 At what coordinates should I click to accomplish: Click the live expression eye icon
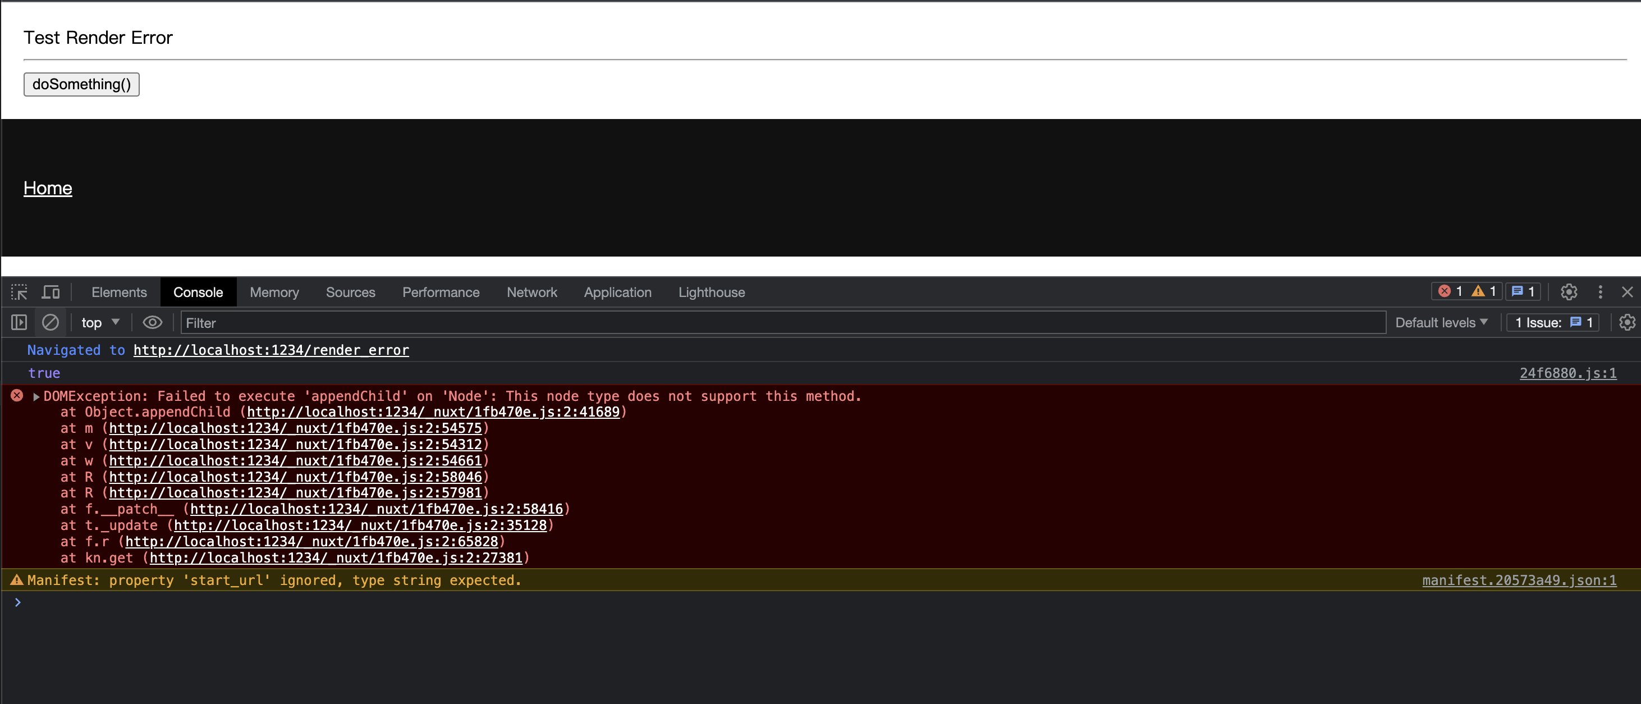152,322
